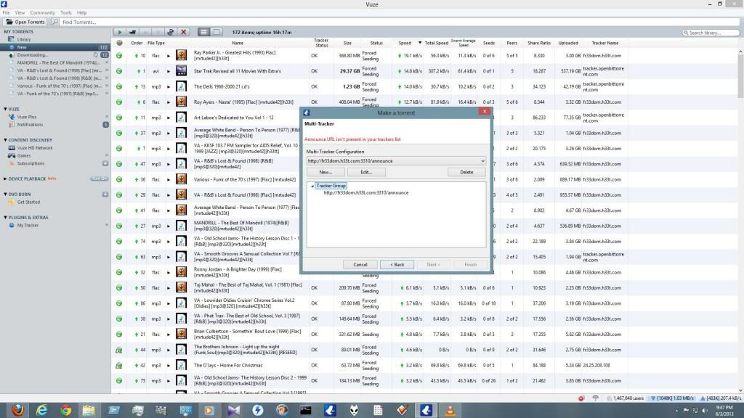Open the Downloading sidebar entry
The height and width of the screenshot is (418, 744).
coord(32,55)
